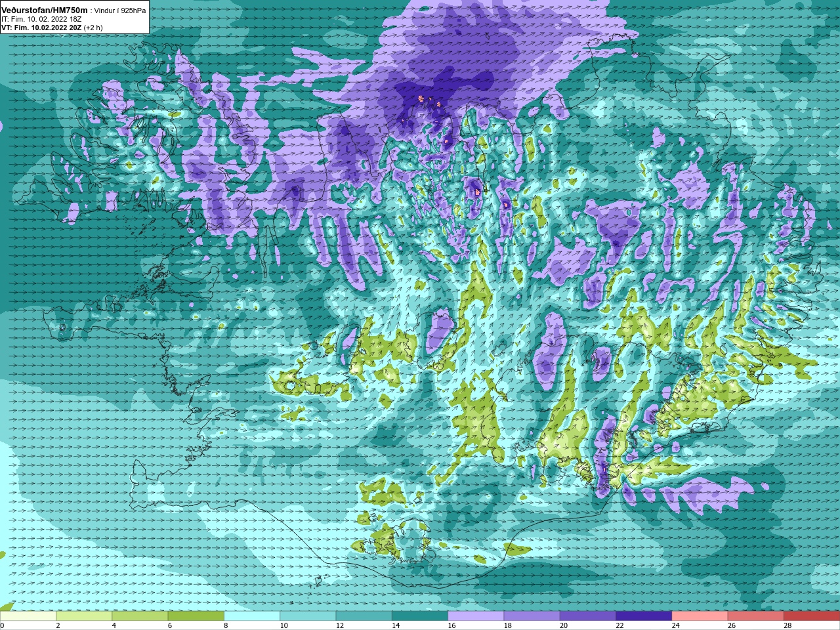Click the legend scale label '26'
This screenshot has width=840, height=630.
click(x=732, y=625)
